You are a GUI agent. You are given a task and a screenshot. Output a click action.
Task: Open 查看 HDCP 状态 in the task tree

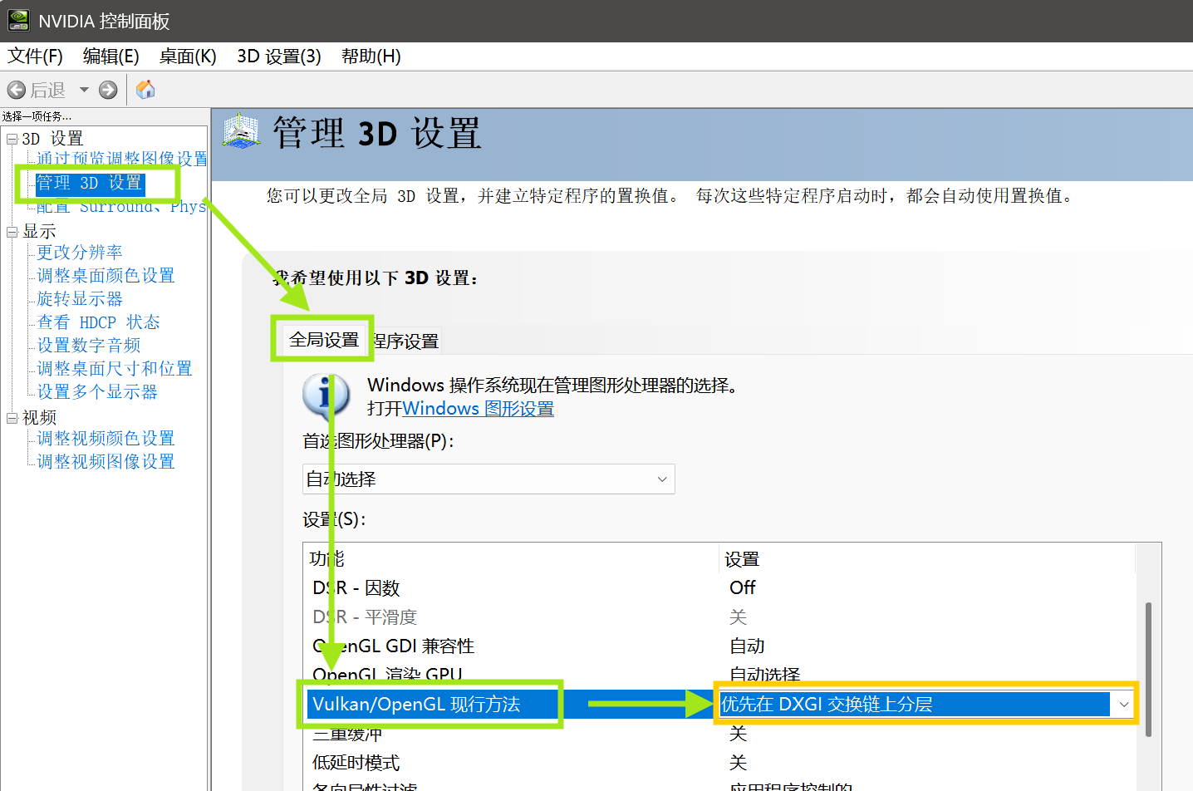(99, 322)
